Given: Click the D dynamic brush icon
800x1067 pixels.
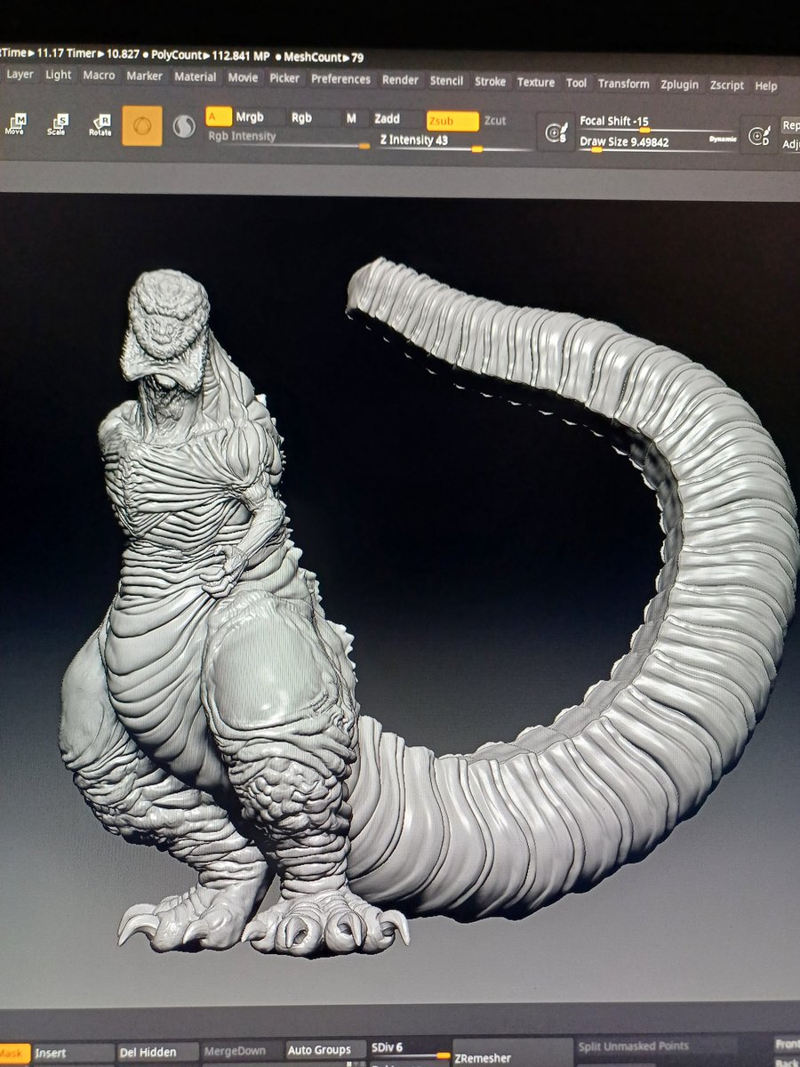Looking at the screenshot, I should click(x=759, y=136).
